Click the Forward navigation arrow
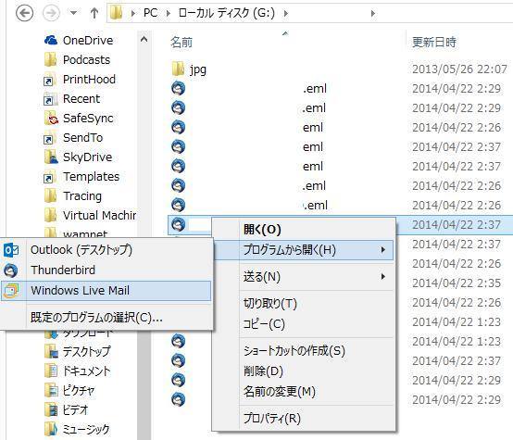The height and width of the screenshot is (440, 513). pyautogui.click(x=51, y=13)
